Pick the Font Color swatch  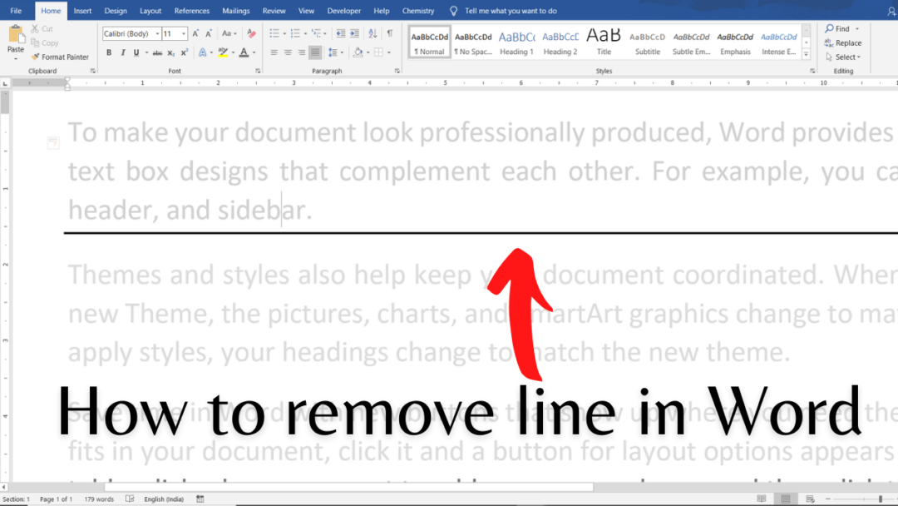244,52
